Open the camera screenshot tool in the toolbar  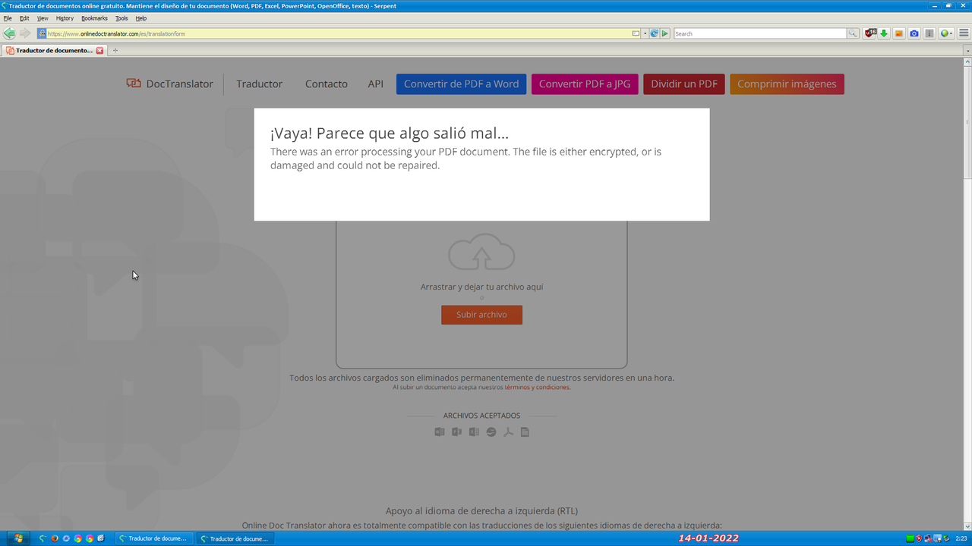(x=914, y=33)
